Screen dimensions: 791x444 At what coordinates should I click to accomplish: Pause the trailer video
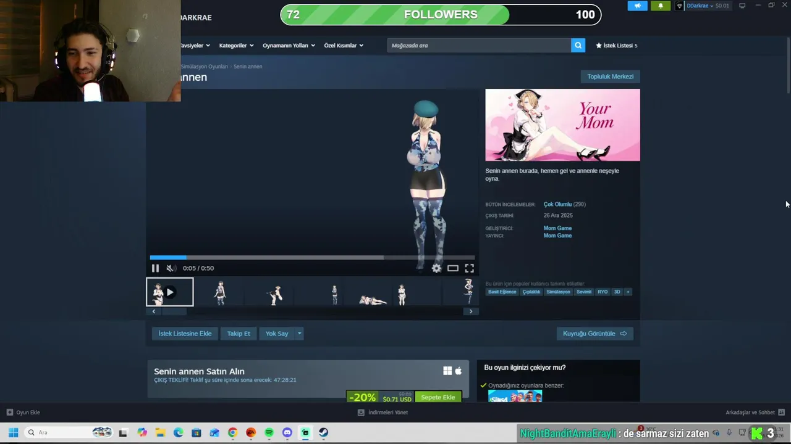pyautogui.click(x=155, y=268)
